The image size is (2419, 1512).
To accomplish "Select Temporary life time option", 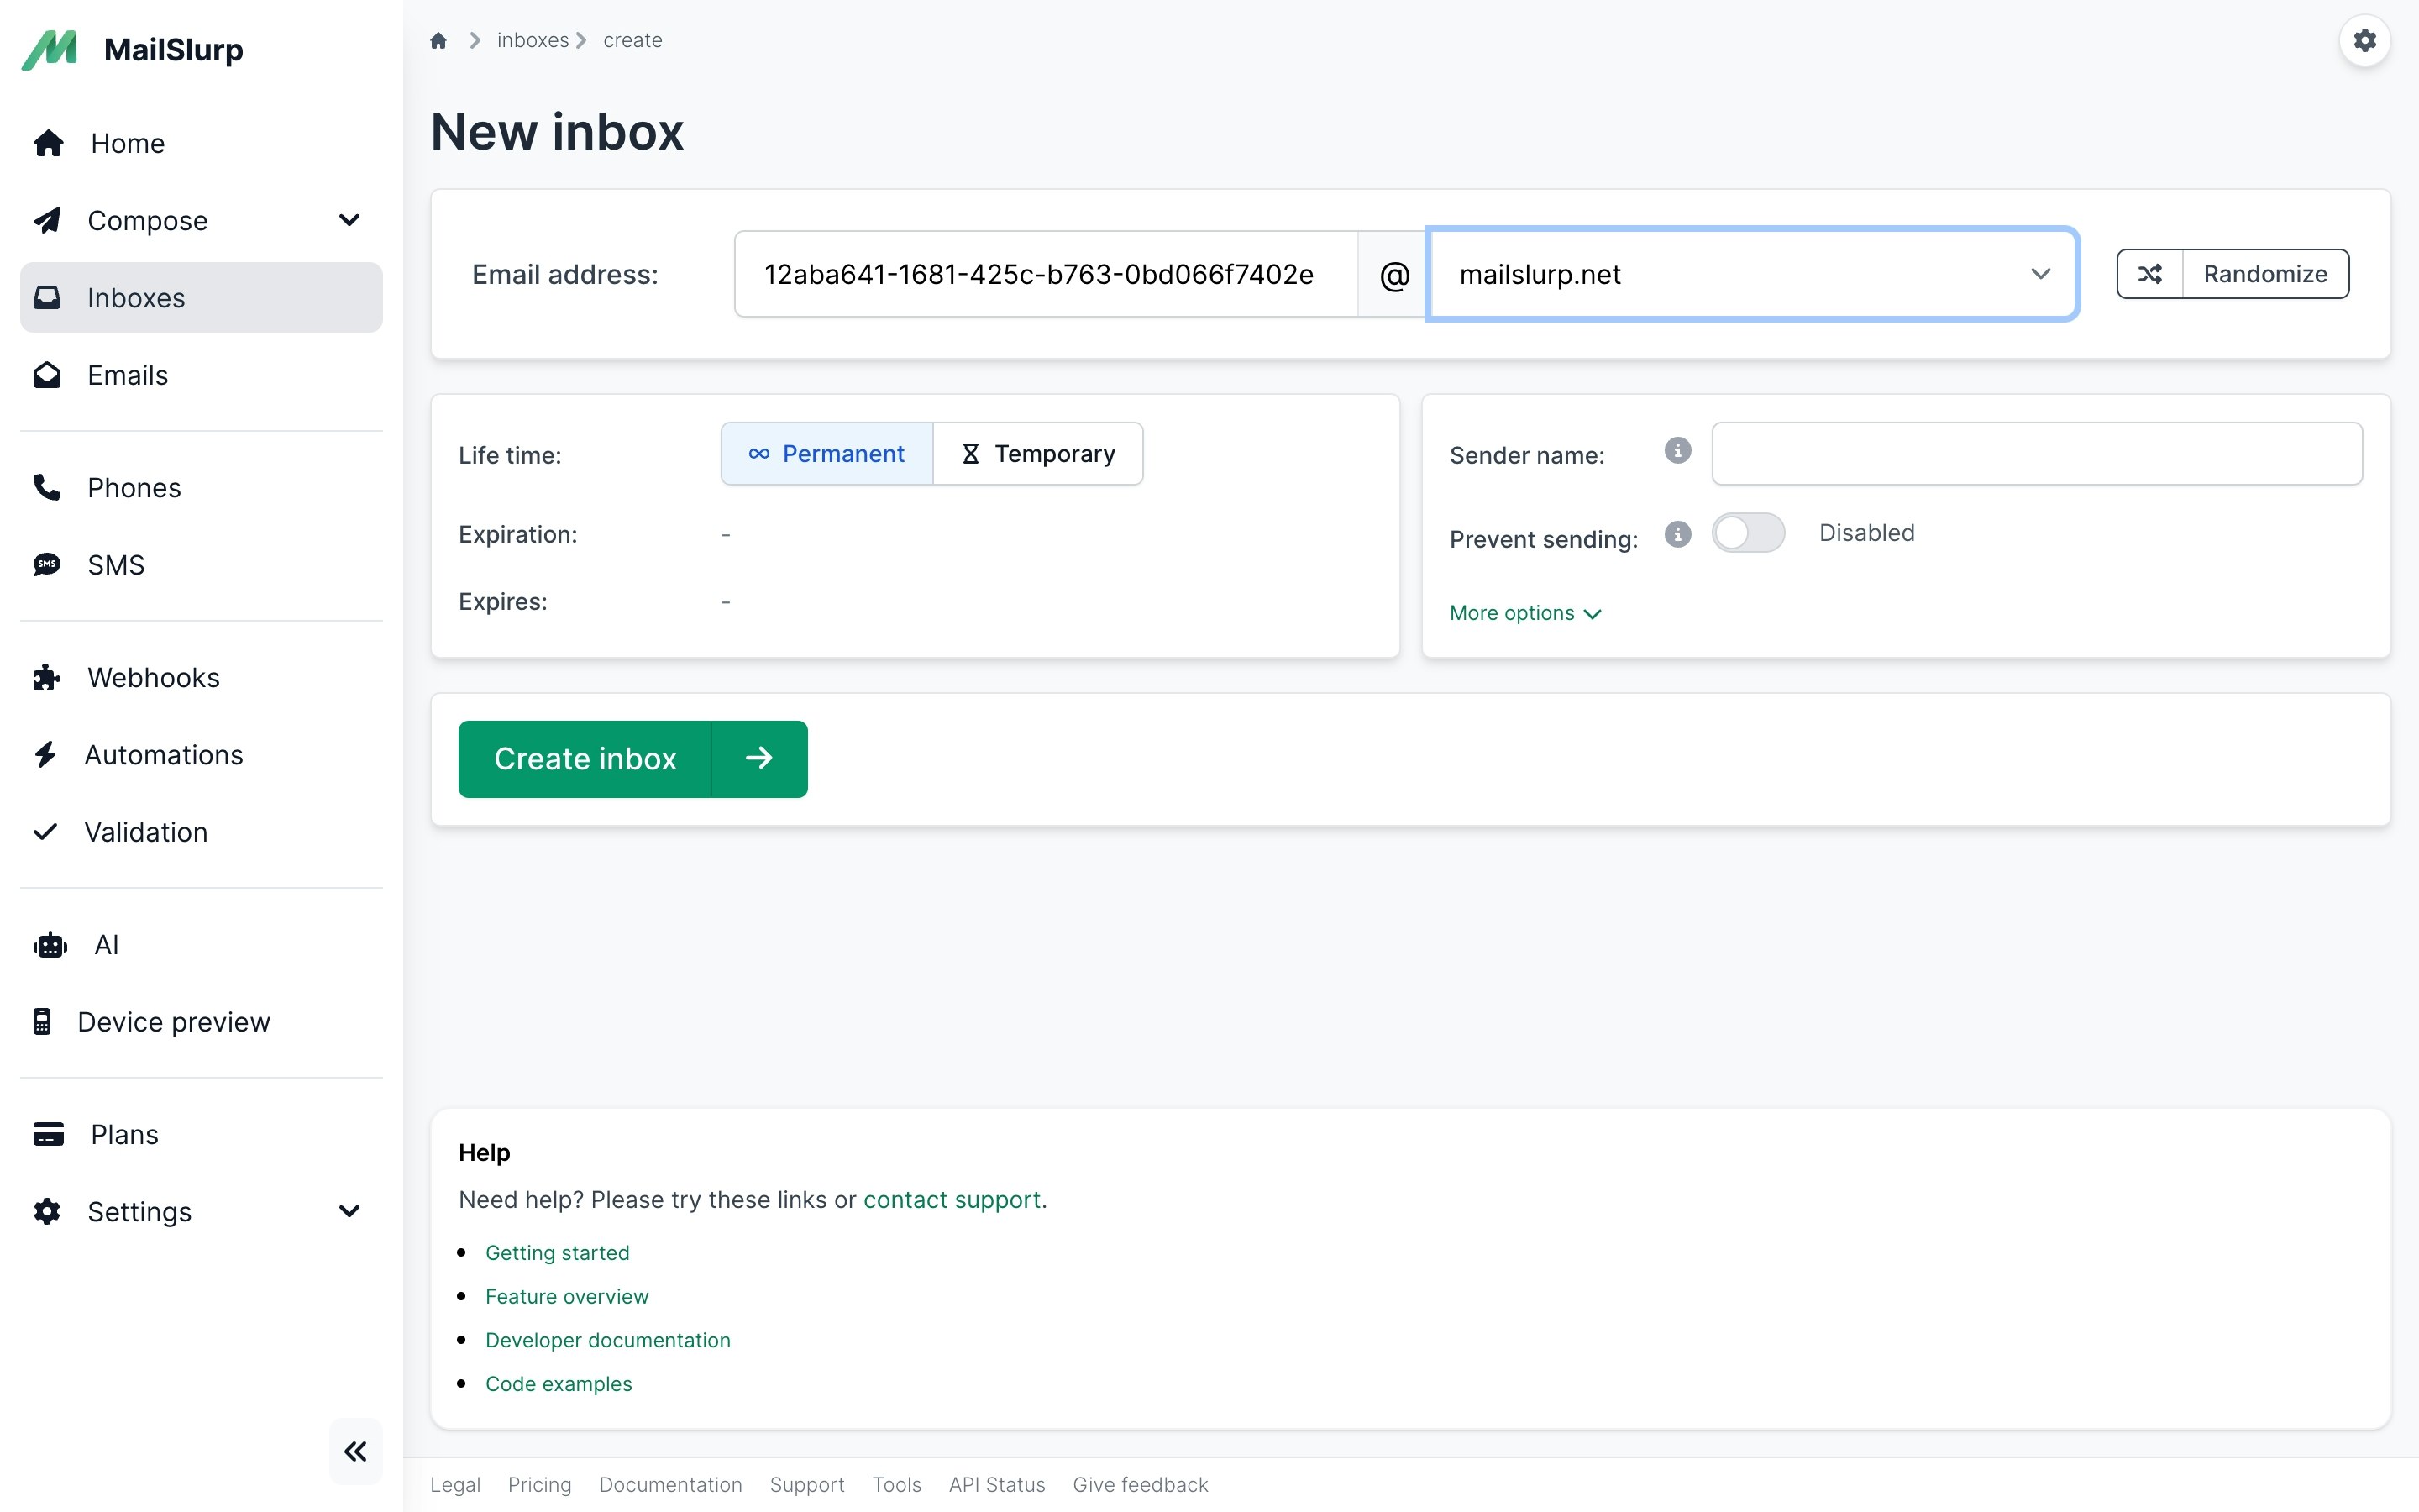I will [1037, 454].
